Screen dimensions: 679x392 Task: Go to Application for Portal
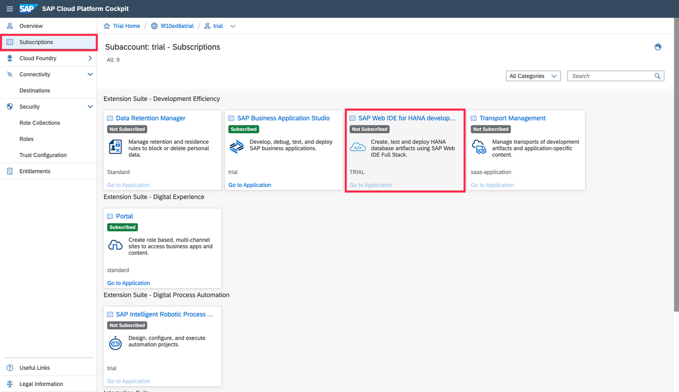(x=129, y=283)
